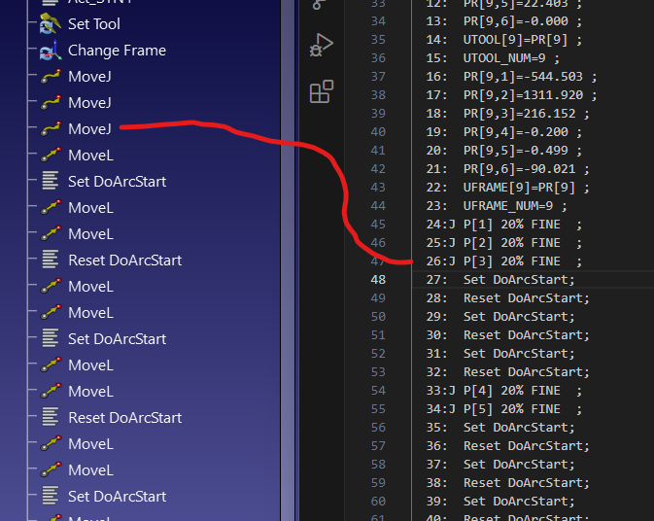Select the Set Tool tree item
This screenshot has height=521, width=654.
coord(94,23)
